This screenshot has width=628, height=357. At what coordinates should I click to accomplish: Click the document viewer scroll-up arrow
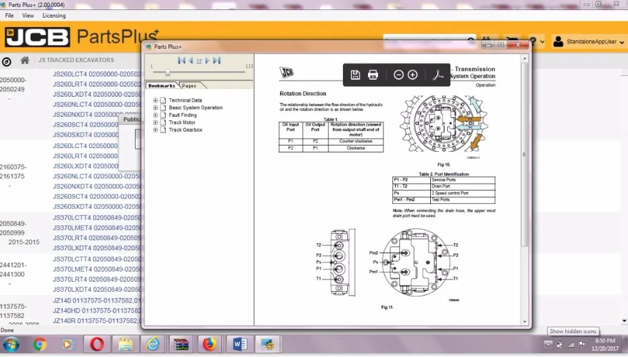pyautogui.click(x=524, y=58)
